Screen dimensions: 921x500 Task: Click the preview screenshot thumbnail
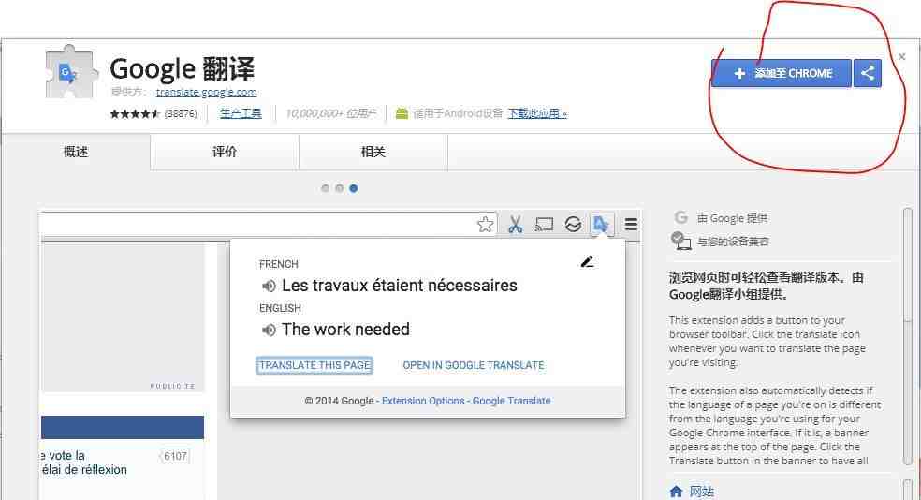[x=341, y=355]
